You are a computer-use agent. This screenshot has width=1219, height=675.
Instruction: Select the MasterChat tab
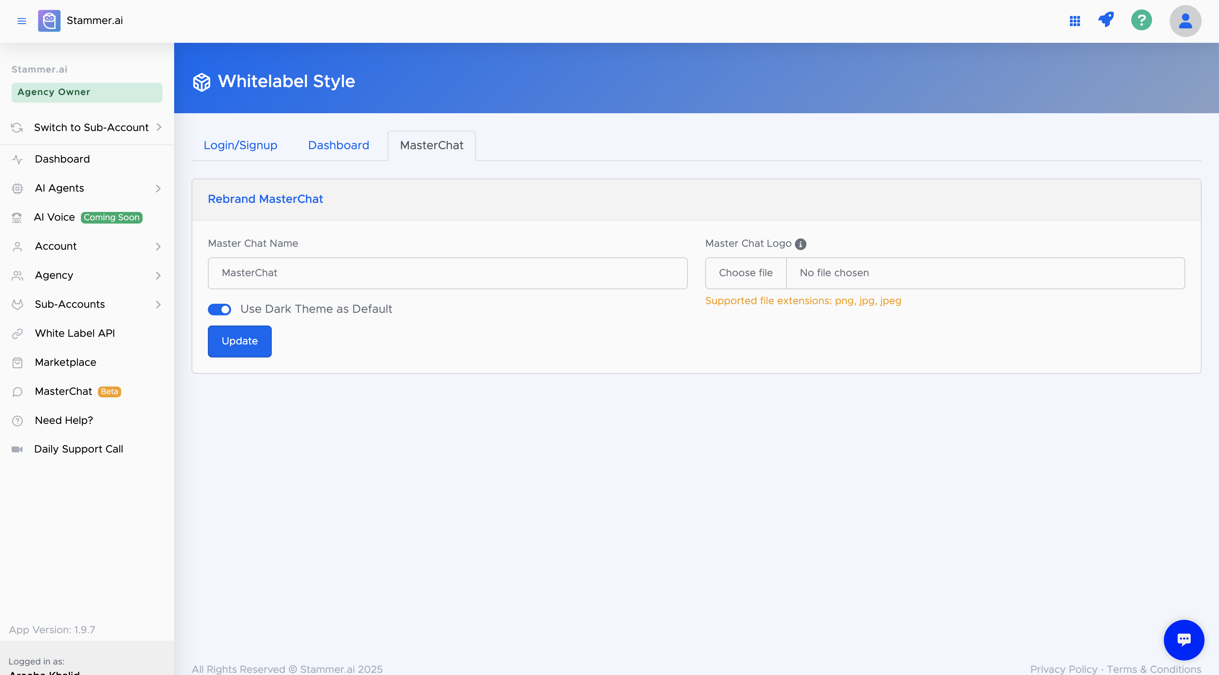pyautogui.click(x=432, y=145)
